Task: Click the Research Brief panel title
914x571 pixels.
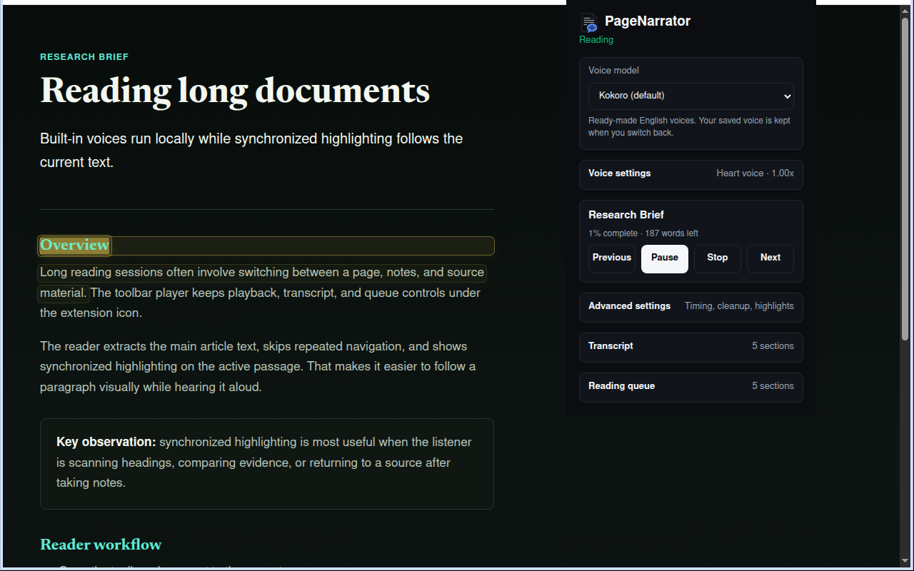Action: (626, 215)
